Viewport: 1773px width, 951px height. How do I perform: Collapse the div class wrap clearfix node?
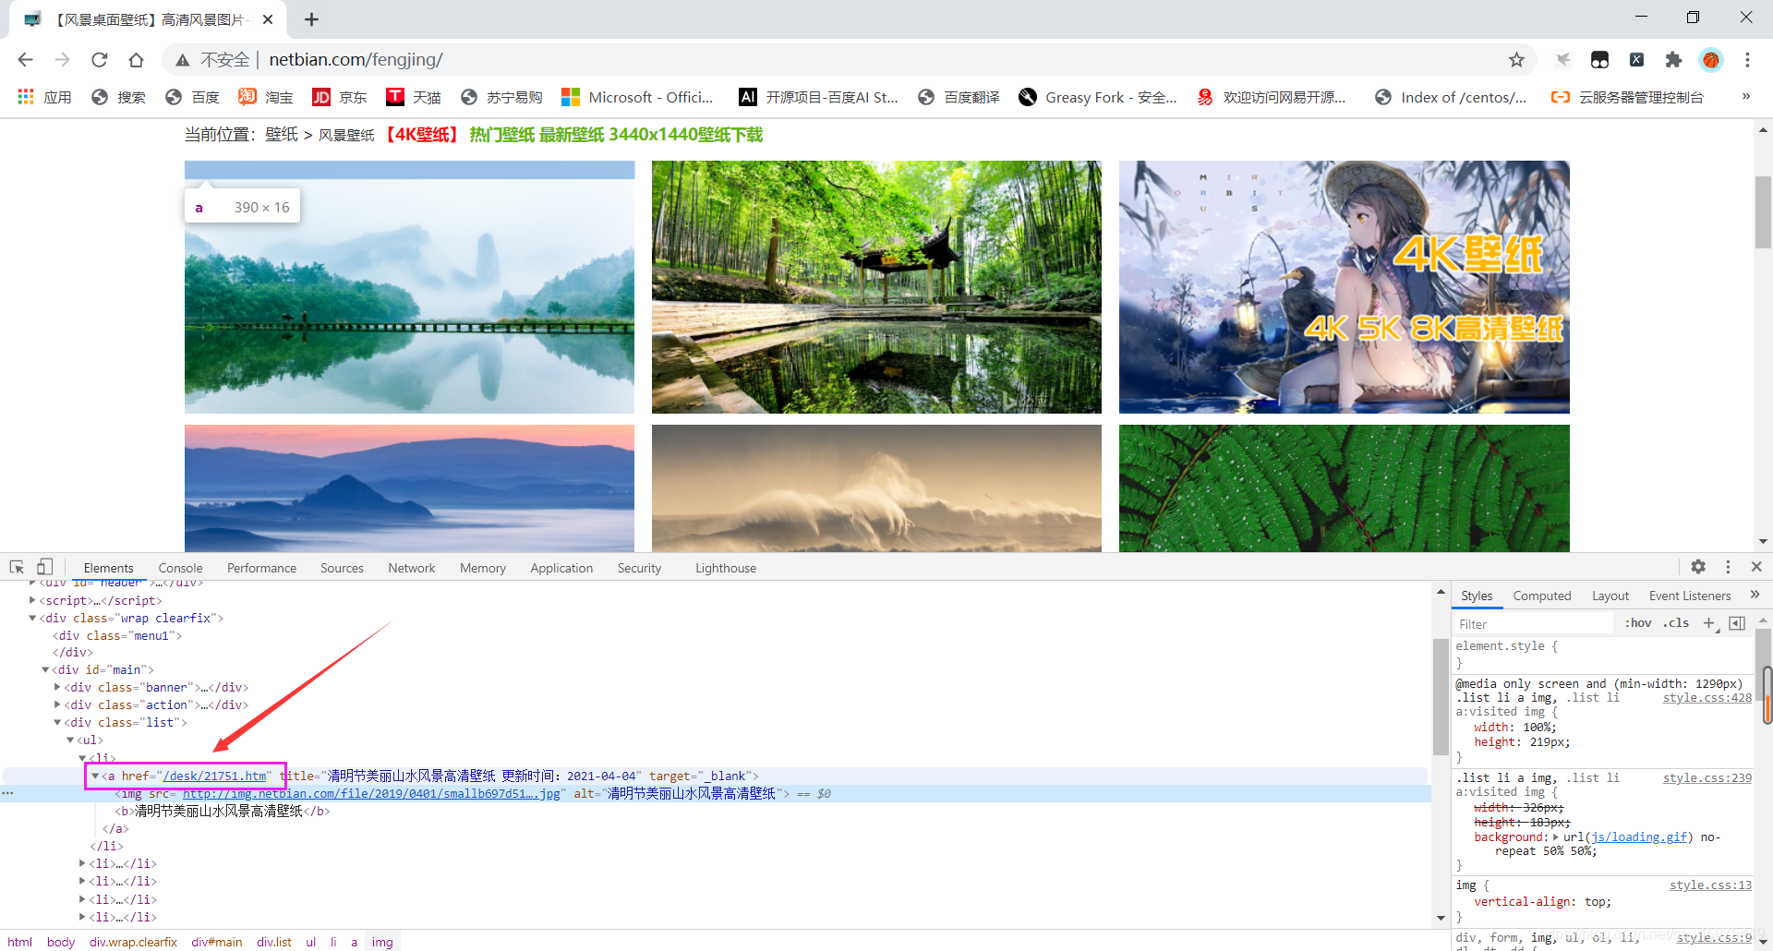32,618
